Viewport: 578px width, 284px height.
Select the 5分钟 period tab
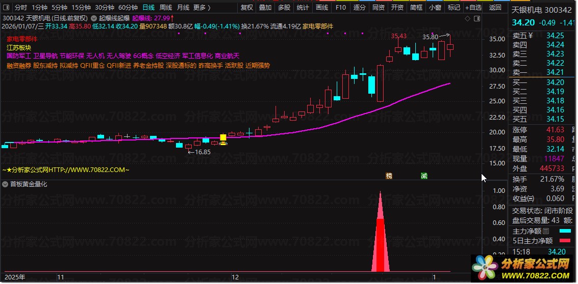[59, 7]
